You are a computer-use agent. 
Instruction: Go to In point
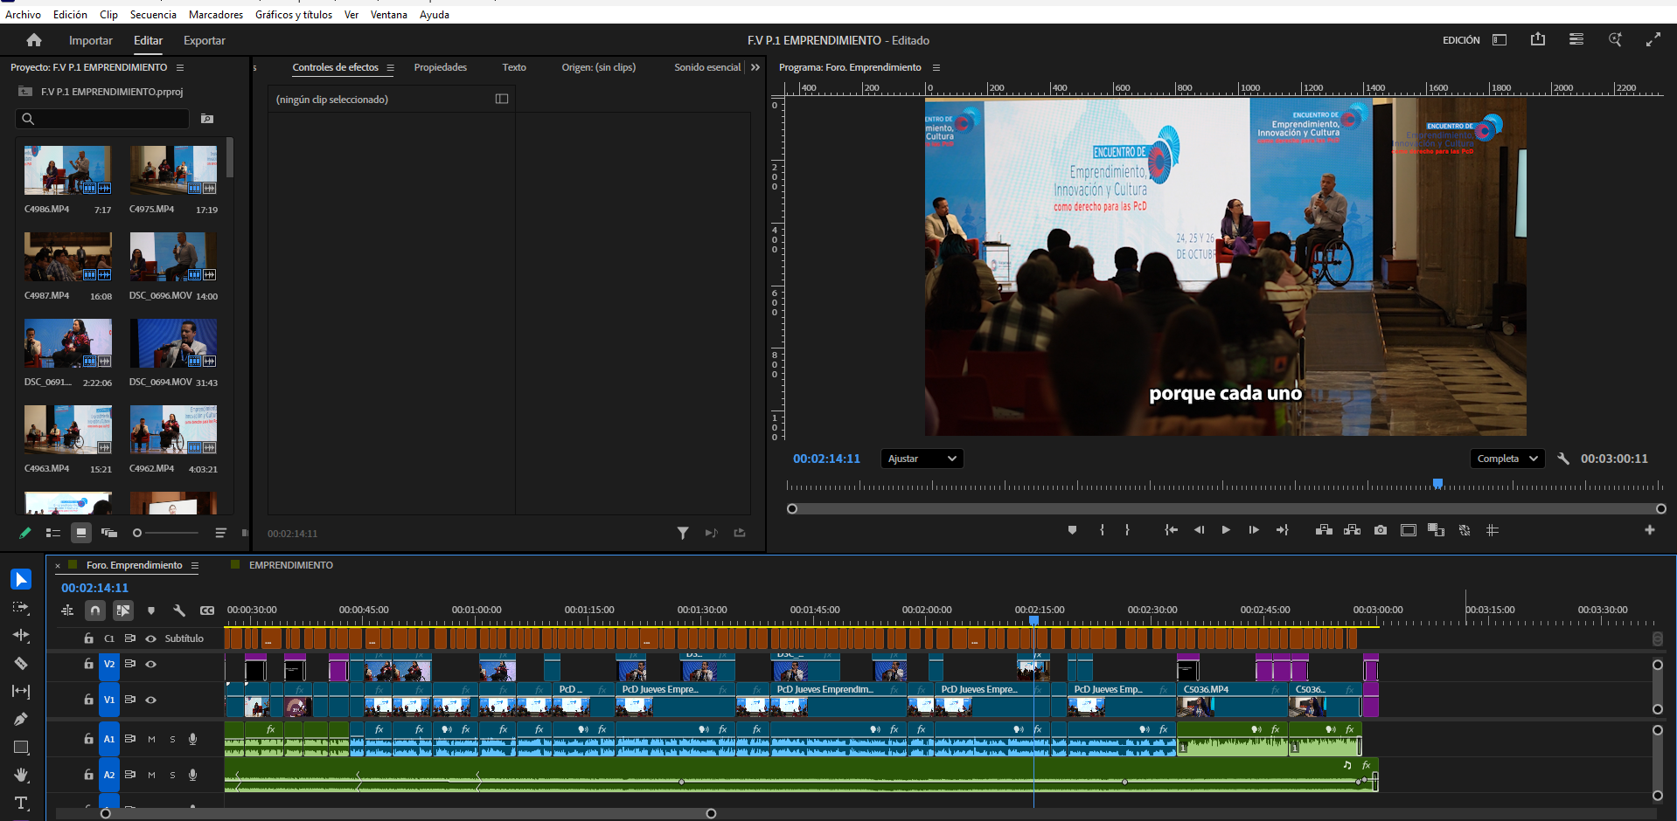pyautogui.click(x=1171, y=530)
